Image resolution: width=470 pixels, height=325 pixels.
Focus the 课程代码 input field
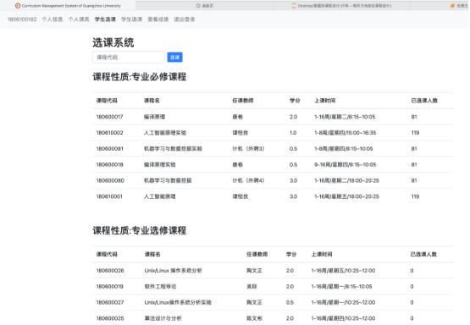(x=129, y=58)
